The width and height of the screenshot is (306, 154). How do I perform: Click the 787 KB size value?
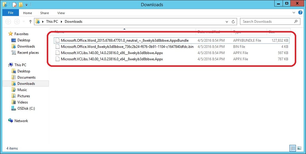[x=283, y=59]
